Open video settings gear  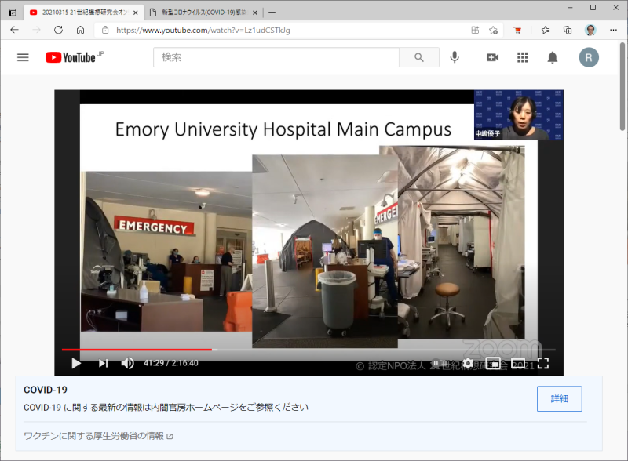tap(467, 363)
